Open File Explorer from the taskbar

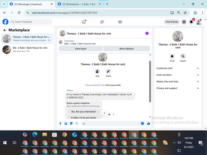[x=45, y=134]
